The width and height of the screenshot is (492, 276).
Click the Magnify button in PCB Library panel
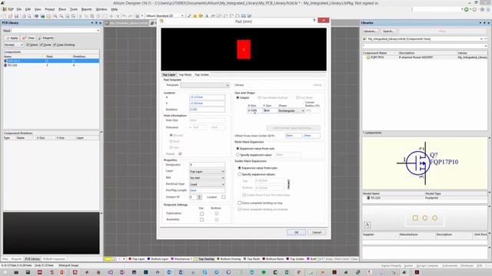(x=46, y=38)
